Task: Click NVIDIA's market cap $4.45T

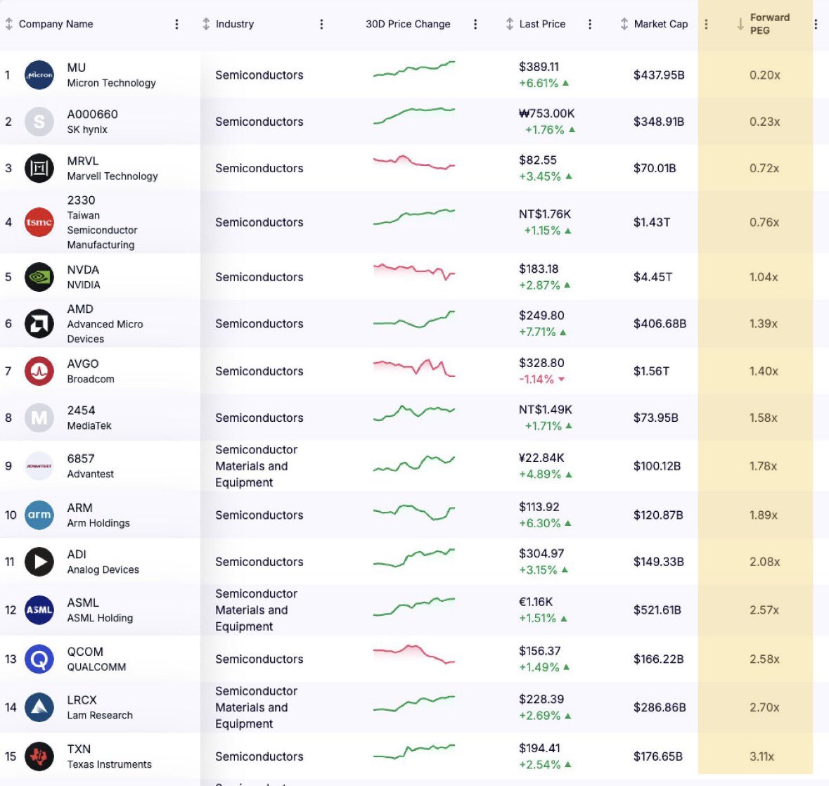Action: coord(653,277)
